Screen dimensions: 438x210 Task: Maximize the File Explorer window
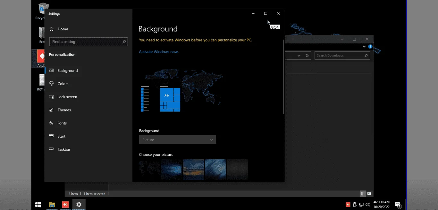(x=354, y=39)
